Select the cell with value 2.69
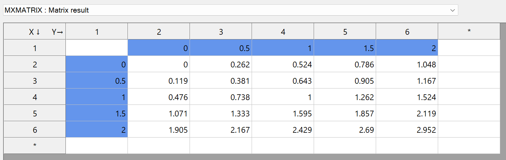 [x=345, y=130]
